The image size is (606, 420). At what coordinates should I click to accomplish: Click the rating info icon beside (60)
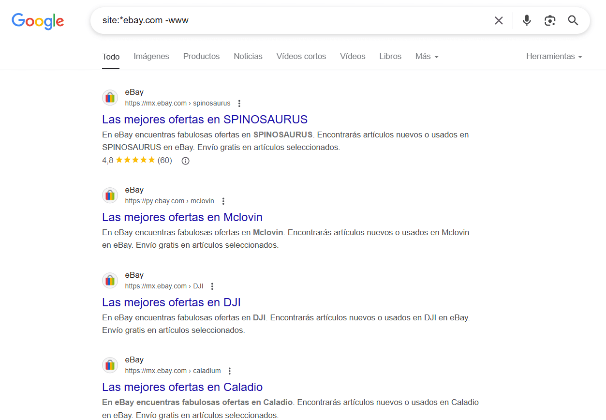(x=185, y=161)
